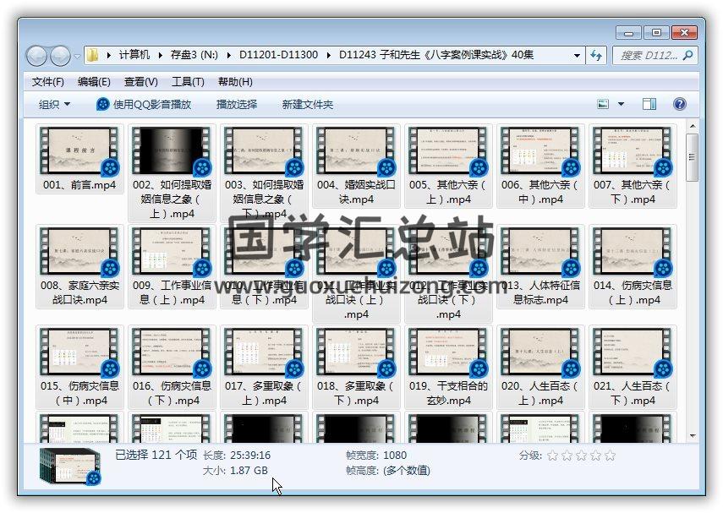Select video 019、干支相合的玄妙.mp4
This screenshot has height=513, width=723.
449,367
